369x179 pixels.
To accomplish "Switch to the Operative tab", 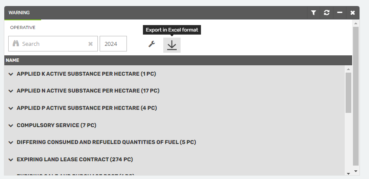I will click(x=23, y=27).
